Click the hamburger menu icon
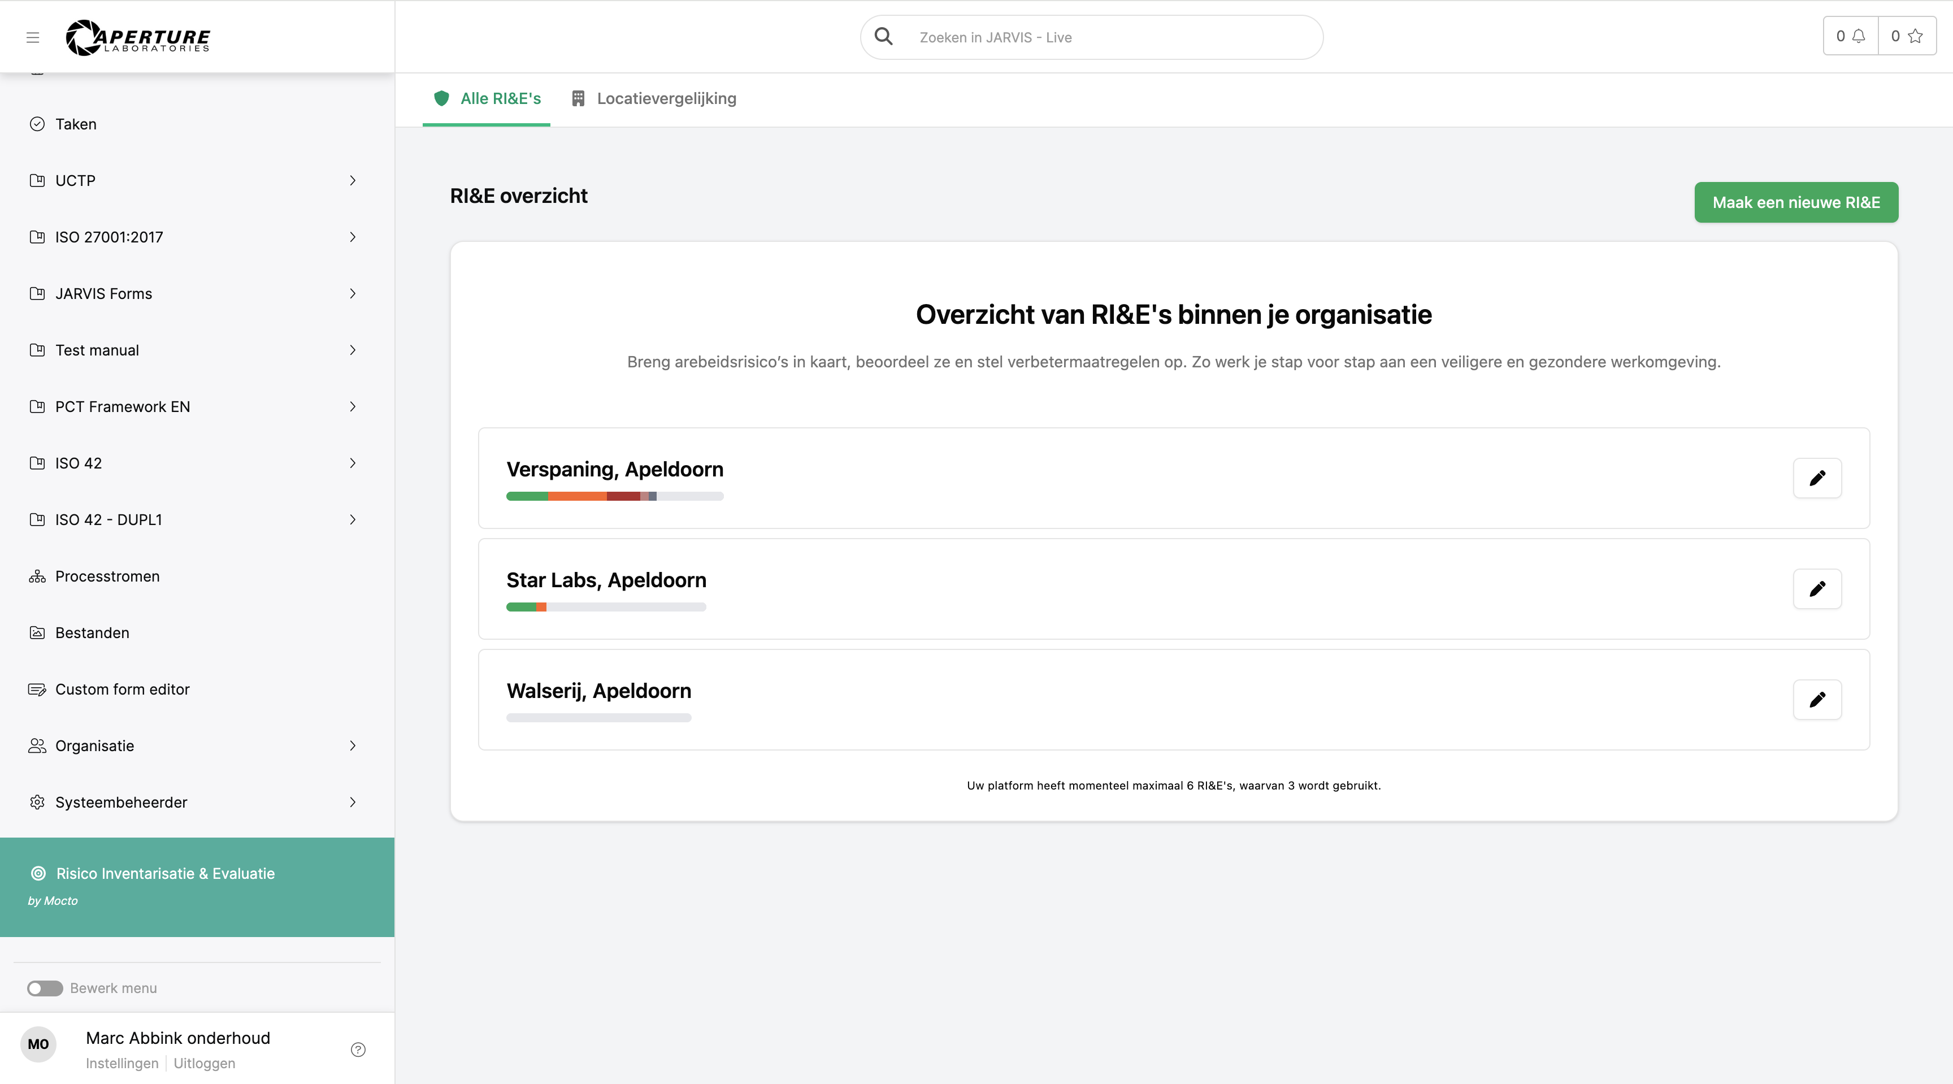Viewport: 1953px width, 1084px height. 33,37
